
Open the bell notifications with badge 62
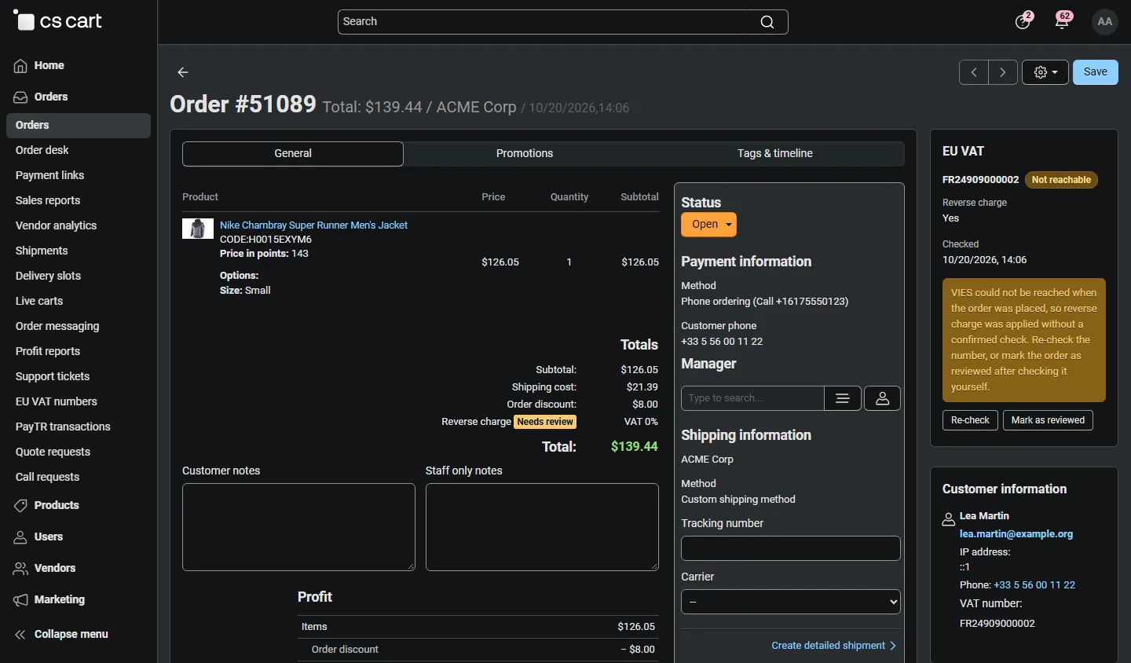tap(1063, 21)
